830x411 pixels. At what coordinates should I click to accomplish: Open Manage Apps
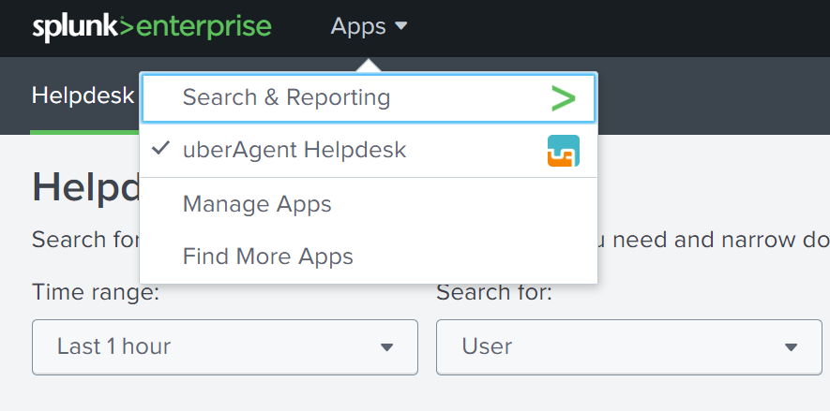coord(257,203)
